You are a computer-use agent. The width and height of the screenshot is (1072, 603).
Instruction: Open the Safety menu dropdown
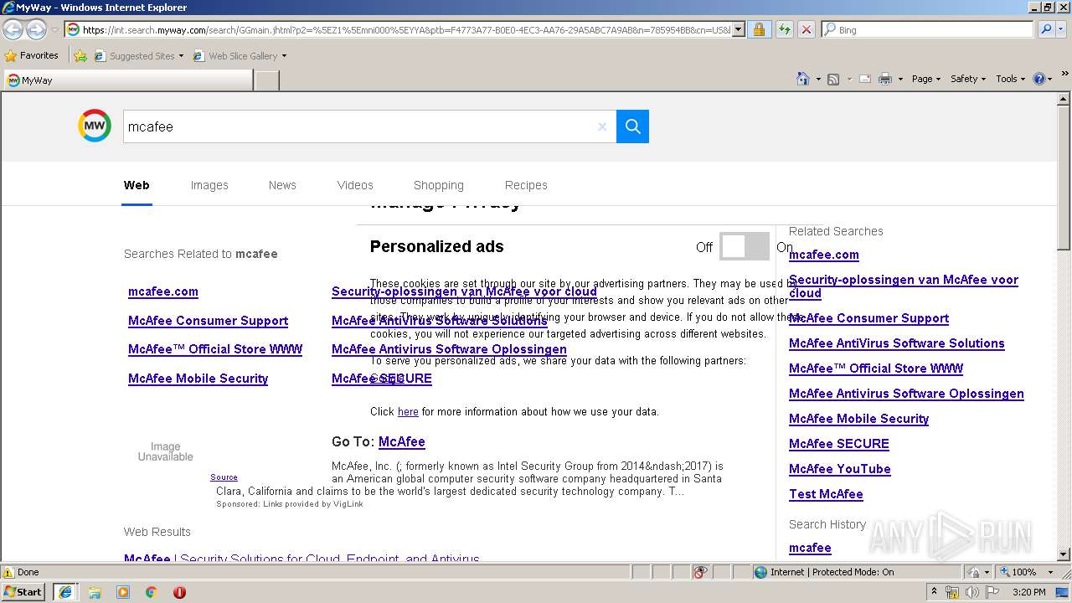(968, 79)
